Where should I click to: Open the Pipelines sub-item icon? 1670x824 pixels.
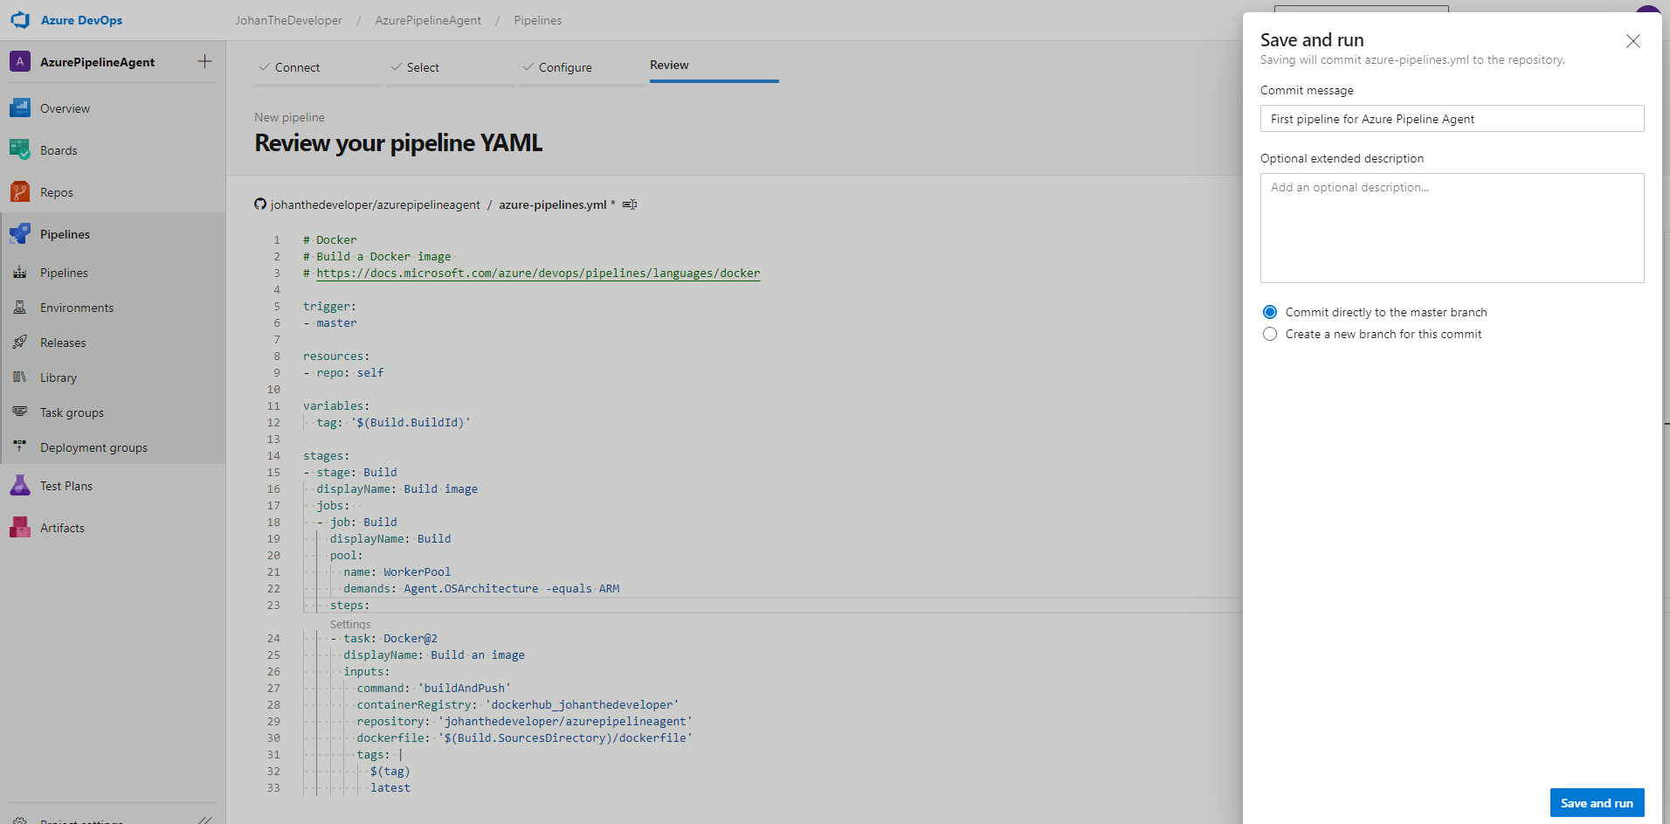[20, 273]
